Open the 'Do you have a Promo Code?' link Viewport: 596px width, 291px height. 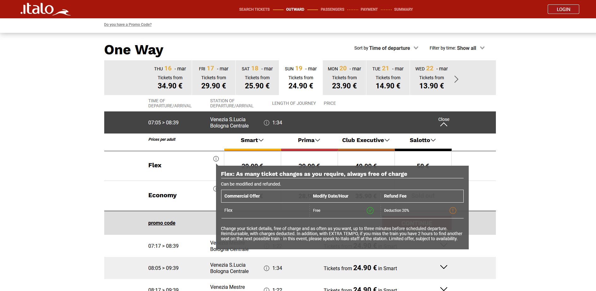(x=128, y=25)
